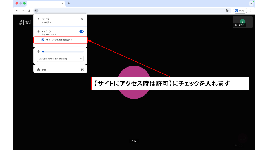
Task: Open the tab search chevron dropdown
Action: pyautogui.click(x=251, y=3)
